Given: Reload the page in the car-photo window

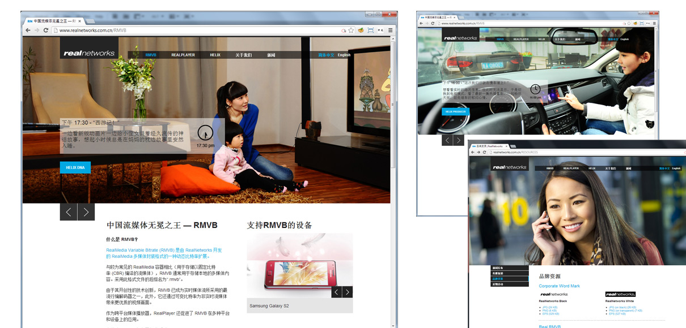Looking at the screenshot, I should (433, 23).
